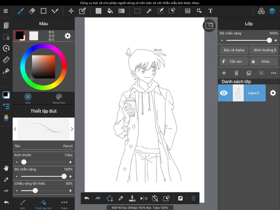The width and height of the screenshot is (280, 210).
Task: Toggle Khóa layer lock
Action: click(x=264, y=62)
